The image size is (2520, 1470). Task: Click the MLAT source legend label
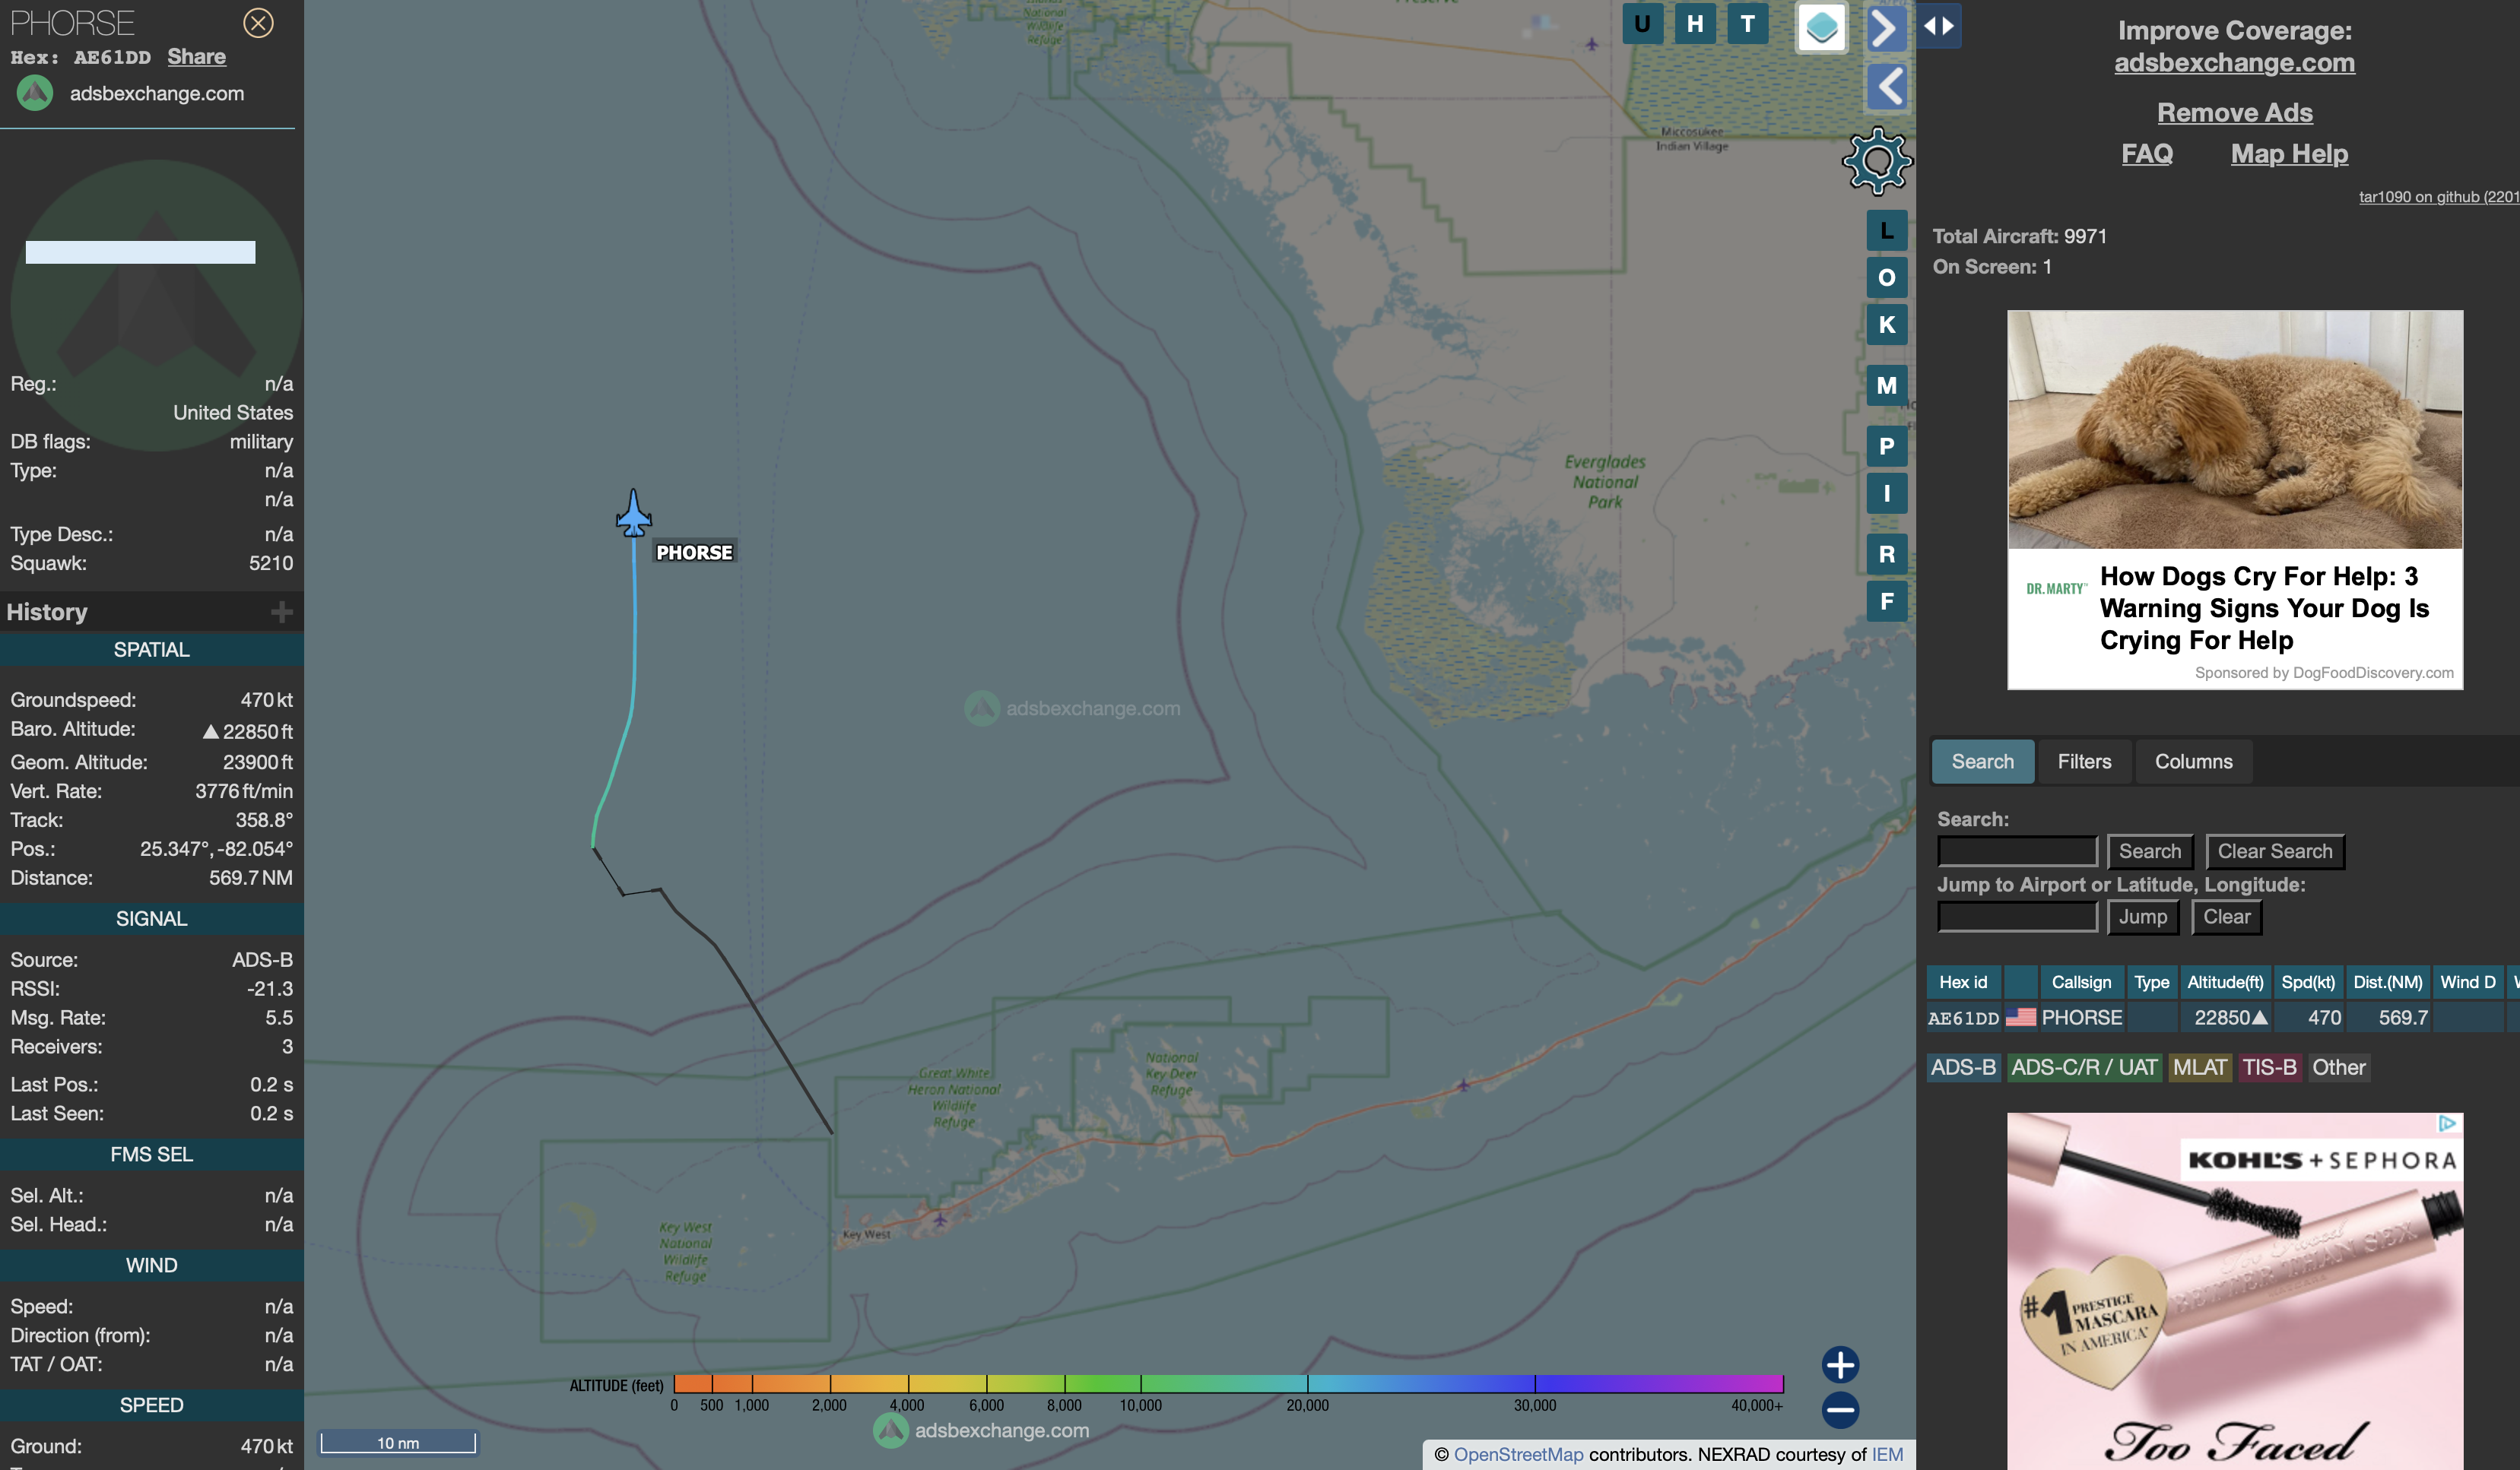[x=2199, y=1067]
